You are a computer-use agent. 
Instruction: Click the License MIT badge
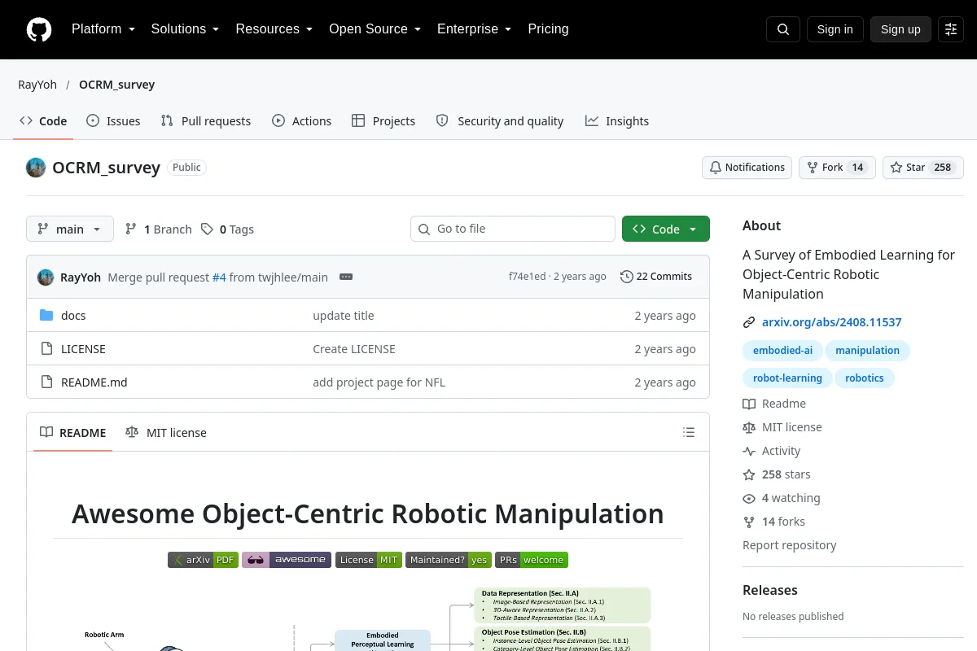(369, 560)
